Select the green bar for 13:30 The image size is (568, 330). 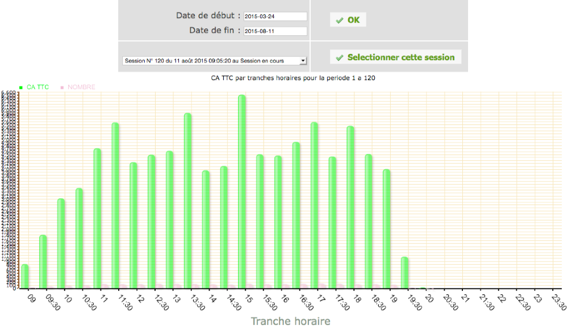tap(187, 202)
